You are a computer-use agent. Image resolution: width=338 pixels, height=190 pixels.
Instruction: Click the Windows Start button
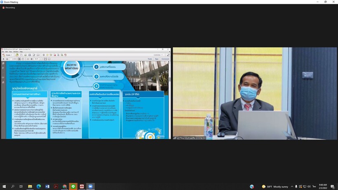[4, 187]
